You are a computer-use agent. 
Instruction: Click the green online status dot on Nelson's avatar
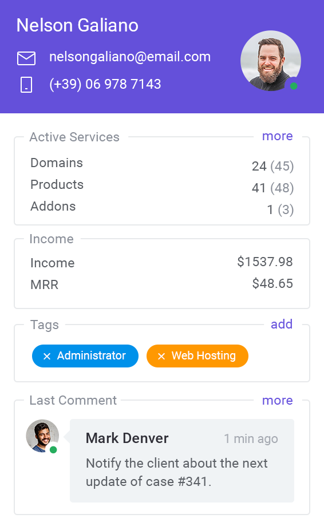pos(294,86)
